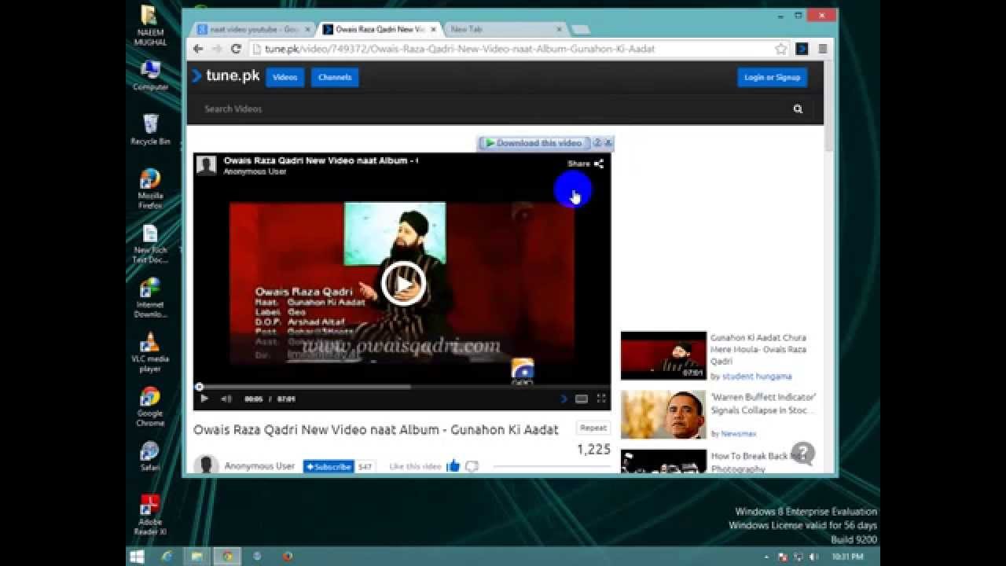1006x566 pixels.
Task: Open the Newsmax link
Action: [x=738, y=434]
